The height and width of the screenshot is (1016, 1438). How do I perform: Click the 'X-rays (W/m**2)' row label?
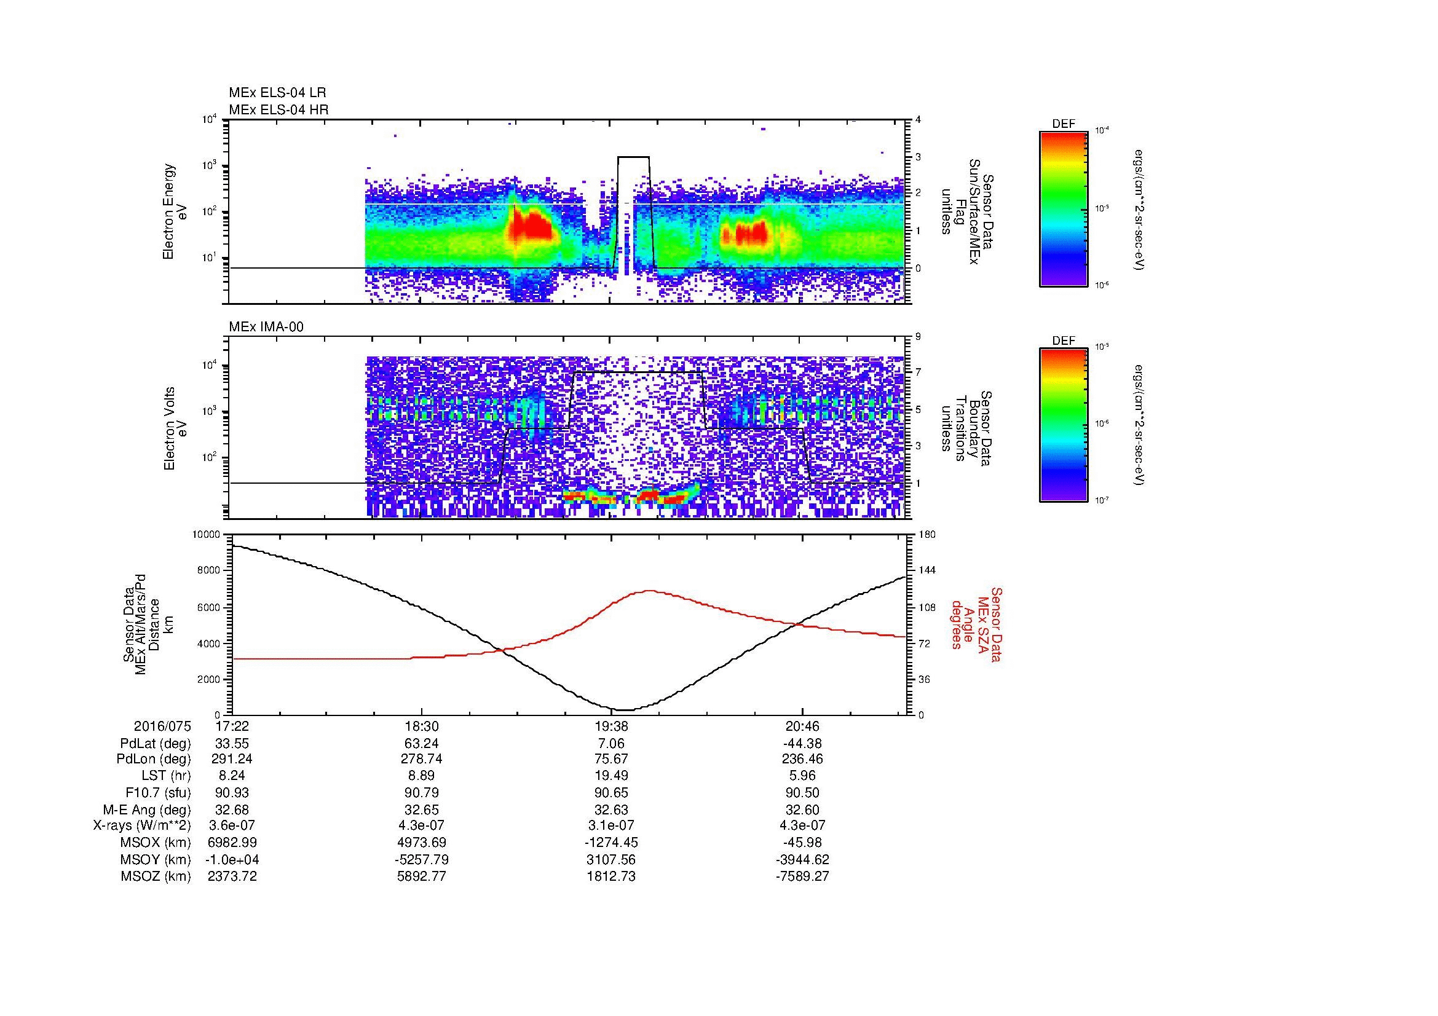tap(141, 825)
